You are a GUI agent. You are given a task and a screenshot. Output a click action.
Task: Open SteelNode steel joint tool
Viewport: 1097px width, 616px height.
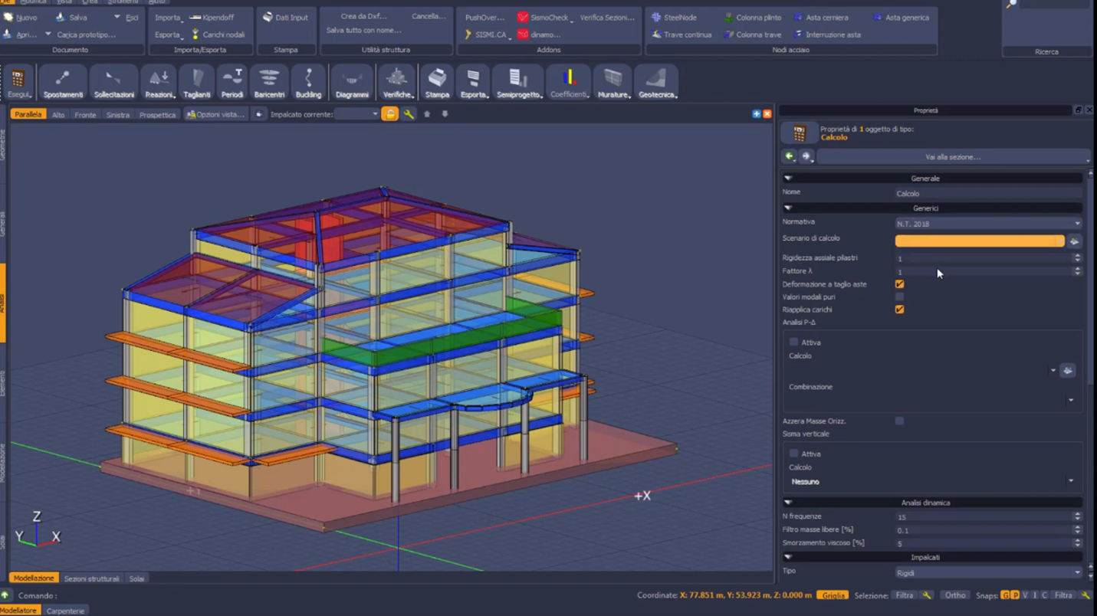[674, 17]
